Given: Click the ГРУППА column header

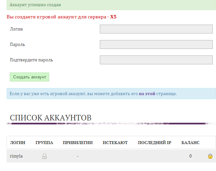Looking at the screenshot, I should pos(44,142).
